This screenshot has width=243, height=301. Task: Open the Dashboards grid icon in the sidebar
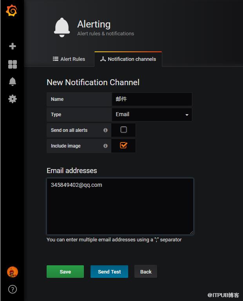13,64
